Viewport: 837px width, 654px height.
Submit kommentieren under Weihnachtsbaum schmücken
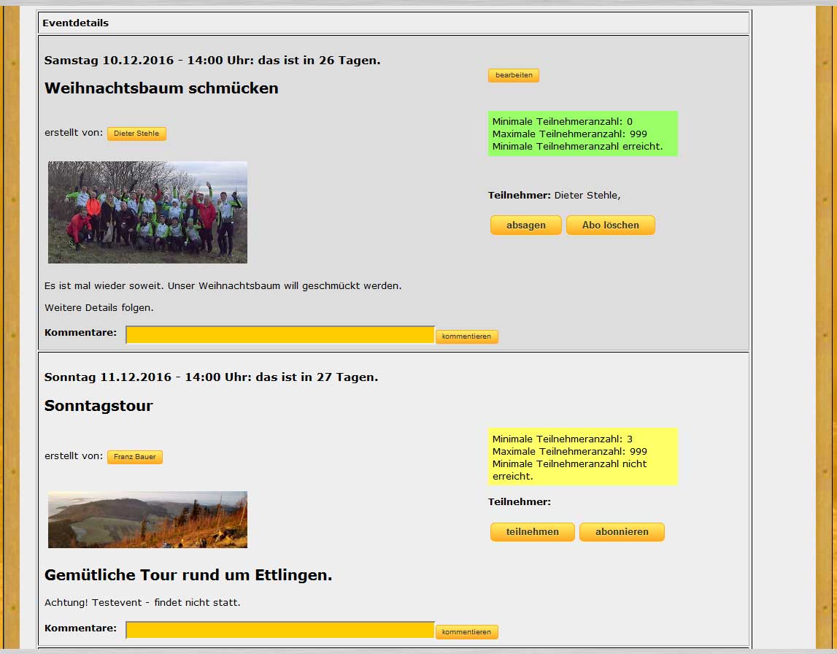466,336
